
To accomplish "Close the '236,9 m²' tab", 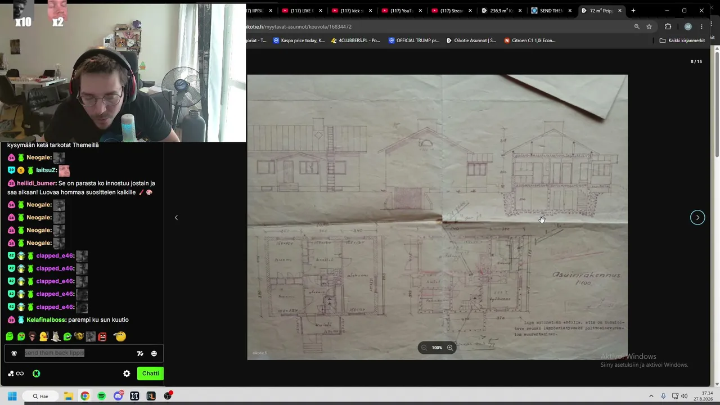I will click(x=520, y=11).
